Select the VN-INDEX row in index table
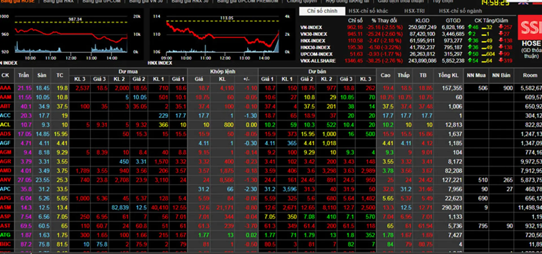This screenshot has height=254, width=542. 406,27
